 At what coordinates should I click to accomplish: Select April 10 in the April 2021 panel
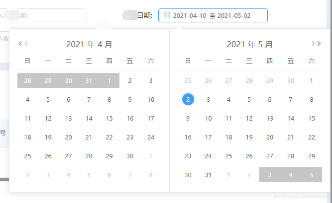151,99
